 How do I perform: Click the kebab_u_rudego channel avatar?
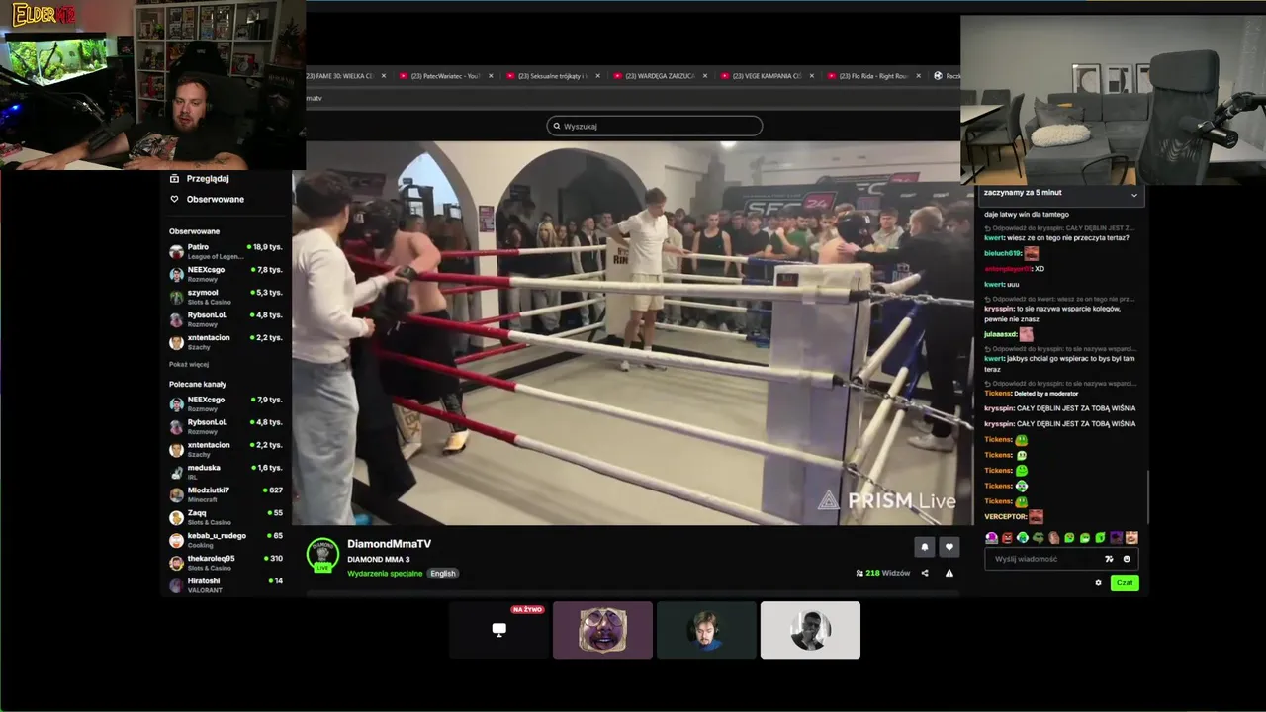(176, 540)
